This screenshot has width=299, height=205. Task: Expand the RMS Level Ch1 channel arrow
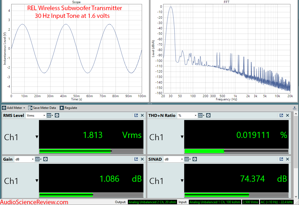coord(37,137)
